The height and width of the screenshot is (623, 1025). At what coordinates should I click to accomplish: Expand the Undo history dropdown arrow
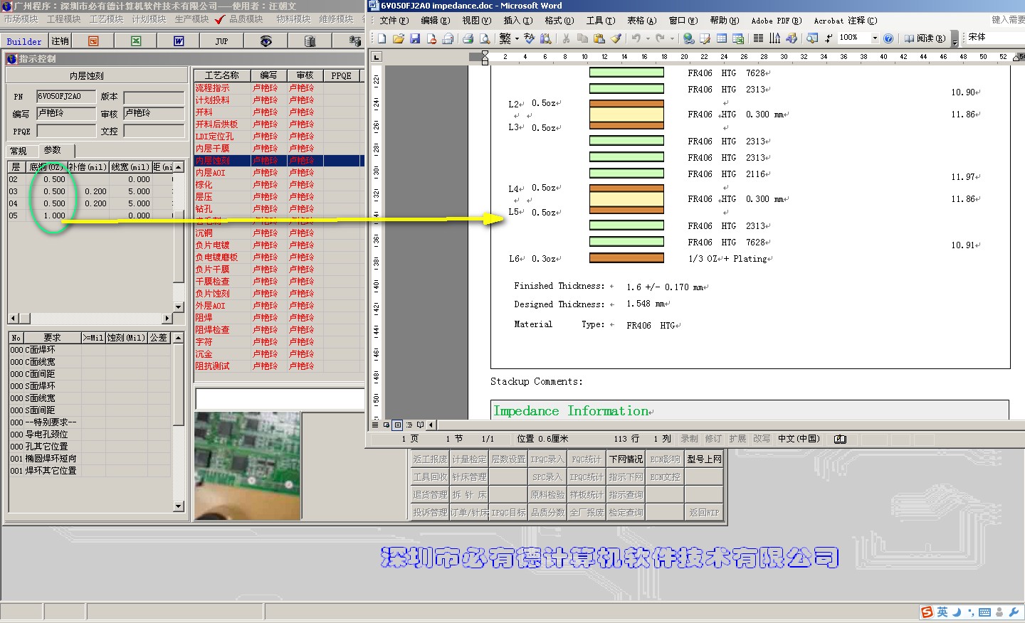648,38
